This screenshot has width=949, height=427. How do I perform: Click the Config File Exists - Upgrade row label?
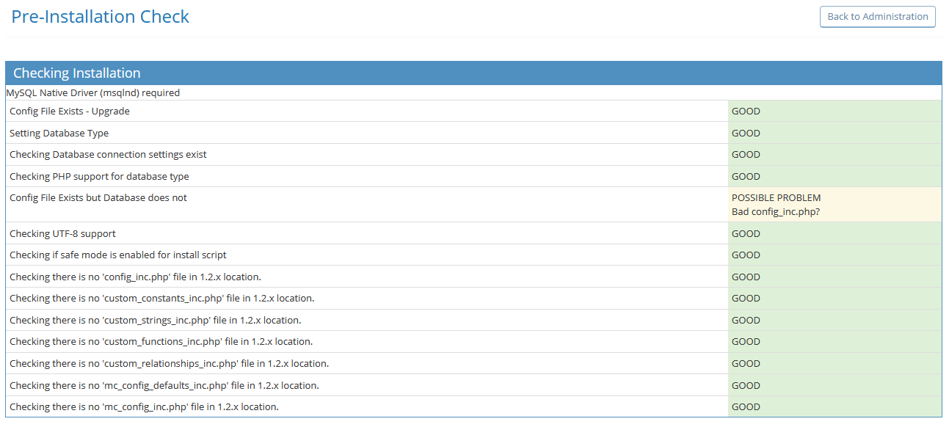(70, 112)
